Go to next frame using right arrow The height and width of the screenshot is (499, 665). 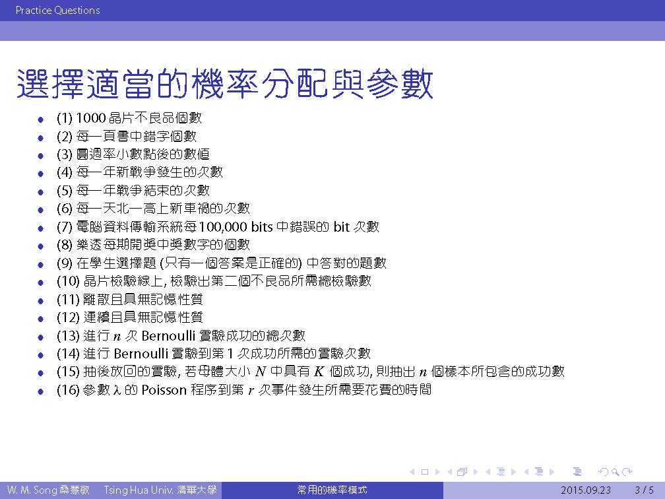click(476, 472)
